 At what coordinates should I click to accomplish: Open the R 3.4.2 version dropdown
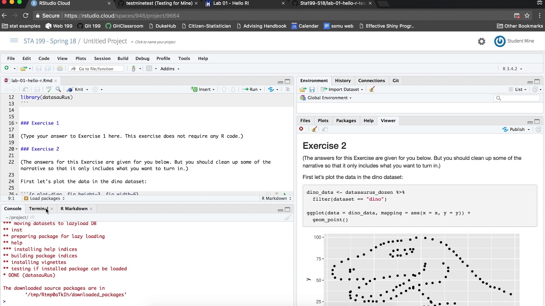click(x=512, y=69)
